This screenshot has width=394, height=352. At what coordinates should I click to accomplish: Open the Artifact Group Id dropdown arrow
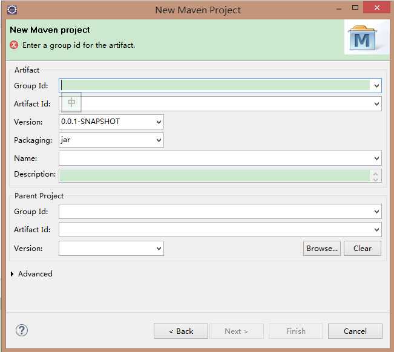tap(376, 86)
